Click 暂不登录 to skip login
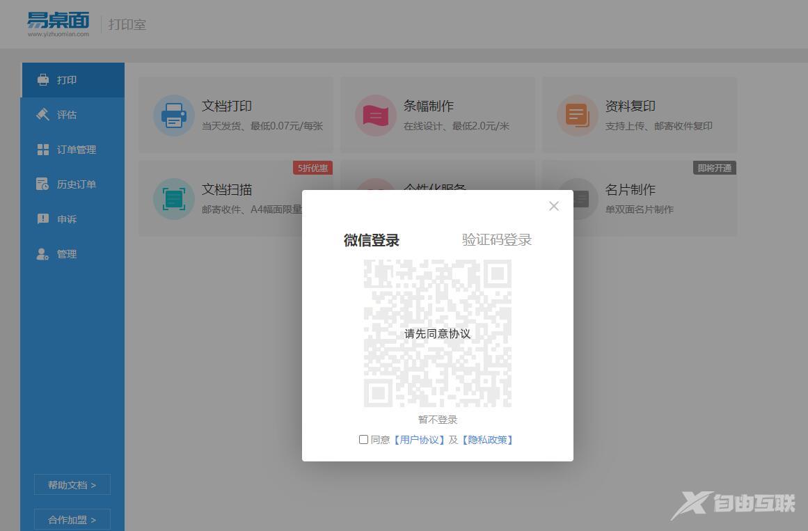 coord(438,420)
